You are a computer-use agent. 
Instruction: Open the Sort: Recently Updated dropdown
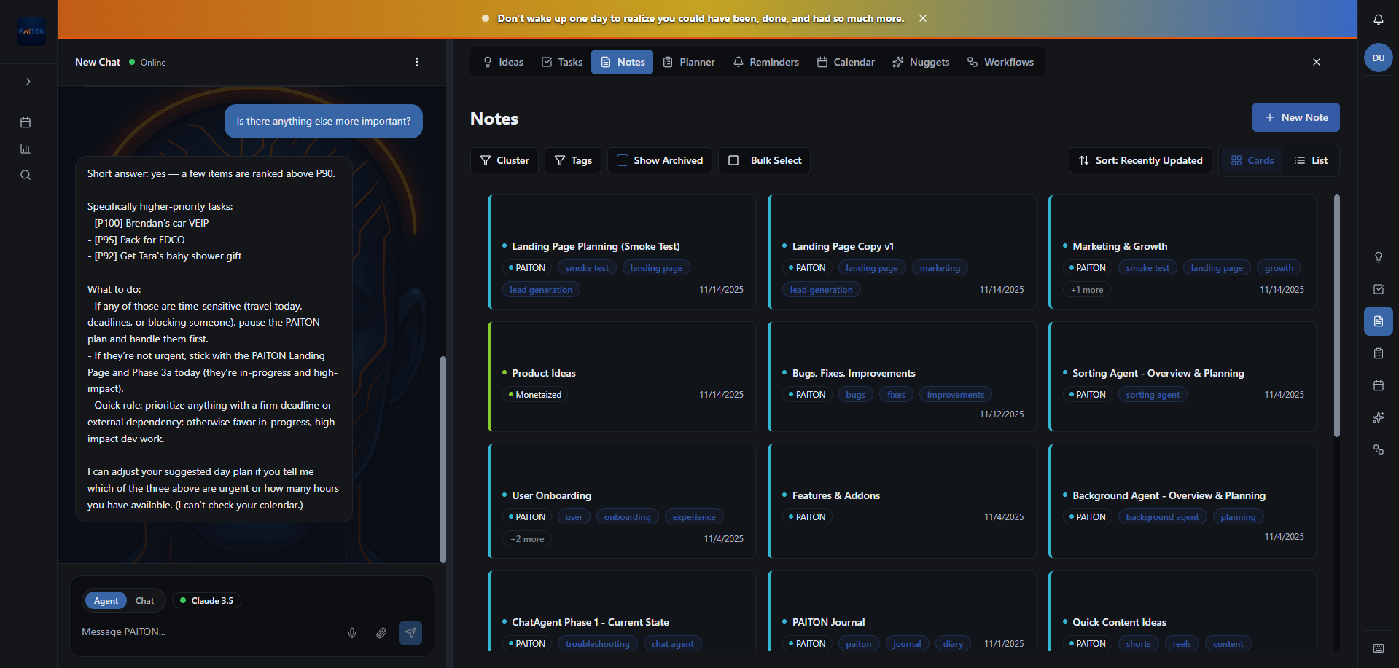[x=1140, y=160]
